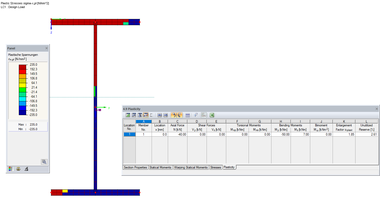Image resolution: width=380 pixels, height=216 pixels.
Task: Go to previous table using left arrow icon
Action: [160, 115]
